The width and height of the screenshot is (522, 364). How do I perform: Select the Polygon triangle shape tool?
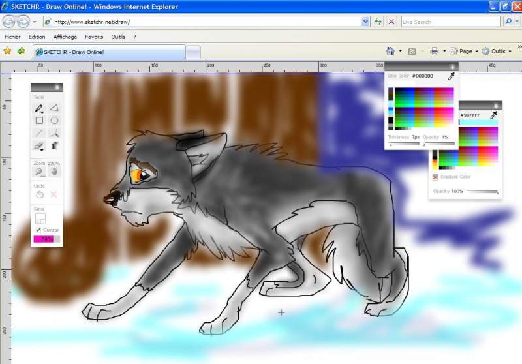point(54,108)
